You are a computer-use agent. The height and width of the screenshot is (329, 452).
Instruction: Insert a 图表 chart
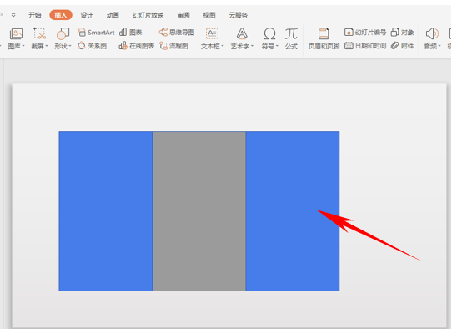(x=131, y=33)
